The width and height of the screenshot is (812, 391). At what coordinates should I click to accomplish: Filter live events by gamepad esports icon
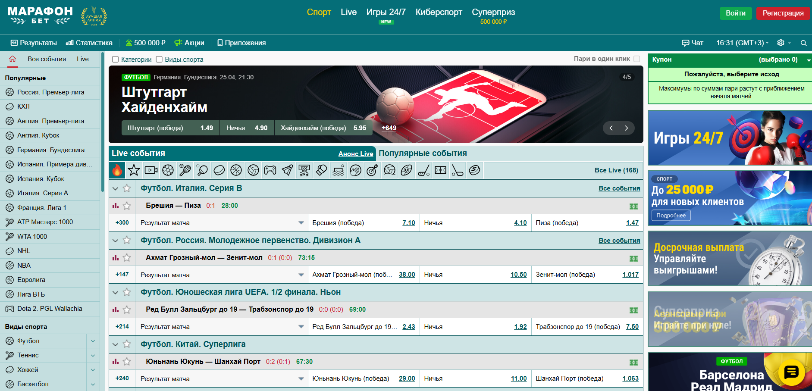tap(270, 170)
